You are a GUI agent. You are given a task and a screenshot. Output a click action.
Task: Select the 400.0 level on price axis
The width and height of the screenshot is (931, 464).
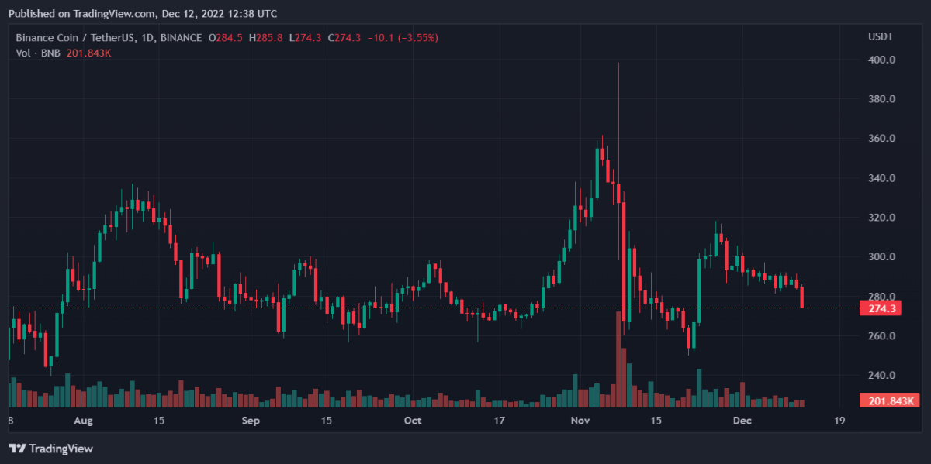pyautogui.click(x=881, y=60)
